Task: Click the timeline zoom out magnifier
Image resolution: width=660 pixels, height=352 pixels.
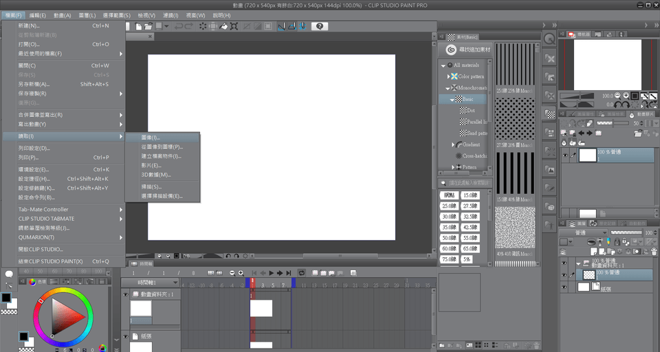Action: 232,273
